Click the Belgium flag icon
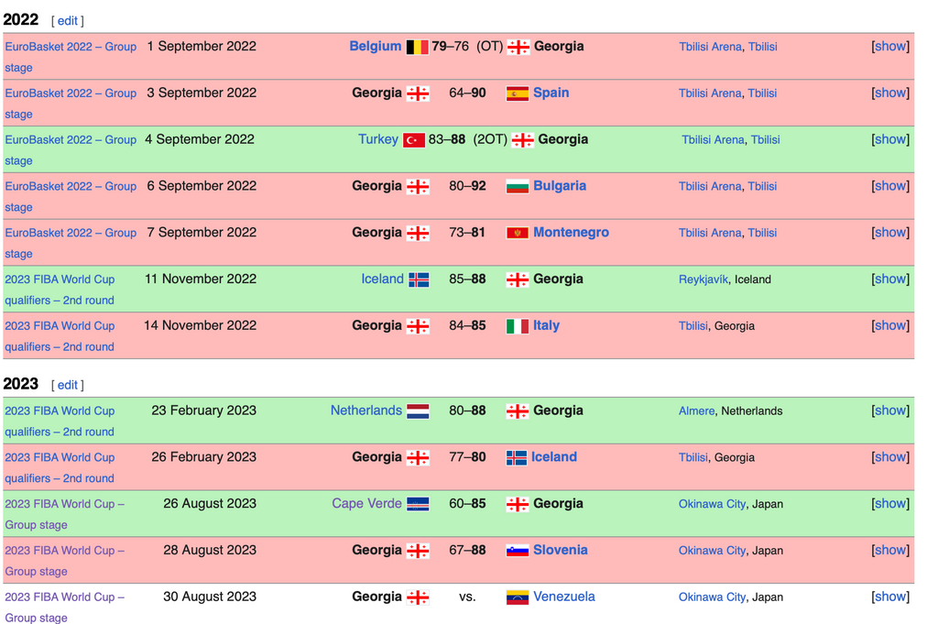 point(417,47)
